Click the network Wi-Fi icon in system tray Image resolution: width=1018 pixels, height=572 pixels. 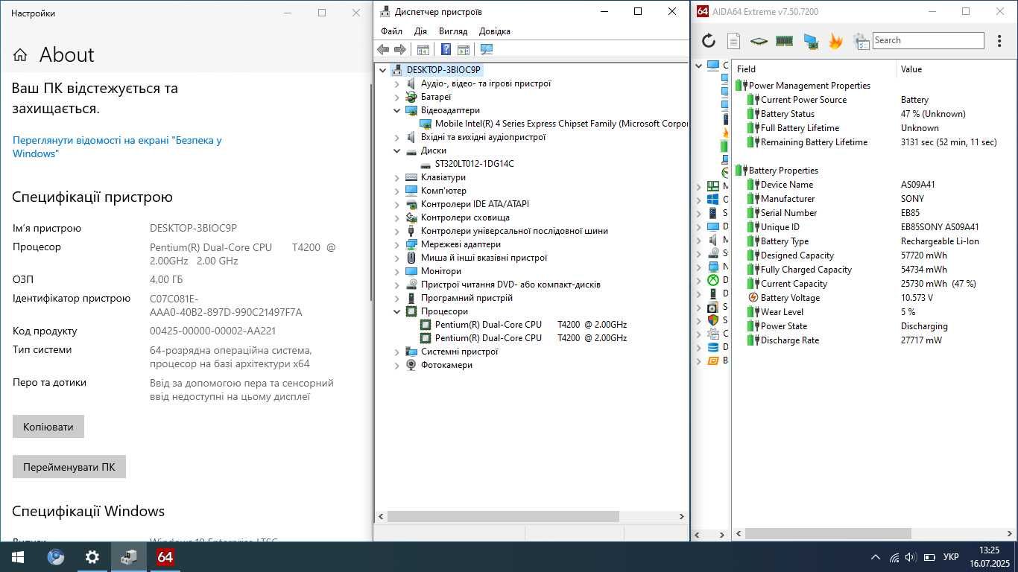pyautogui.click(x=894, y=557)
